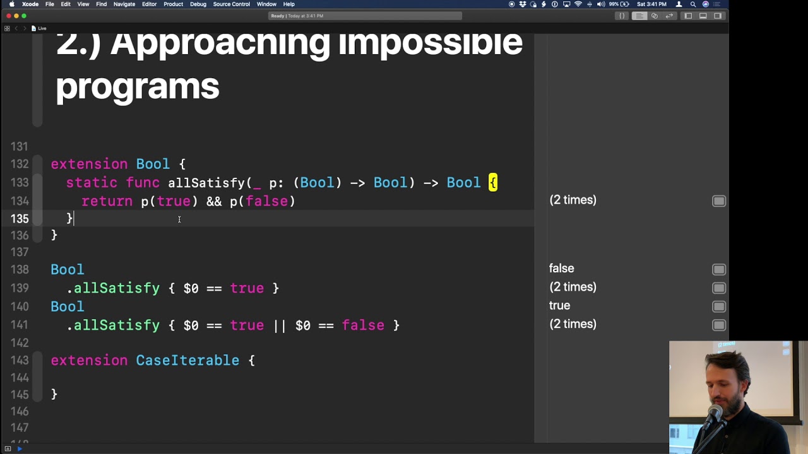Show result for line 134 return statement

719,201
